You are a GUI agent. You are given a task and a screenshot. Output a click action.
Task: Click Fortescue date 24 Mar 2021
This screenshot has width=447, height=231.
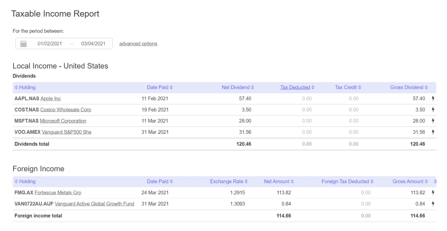(155, 192)
